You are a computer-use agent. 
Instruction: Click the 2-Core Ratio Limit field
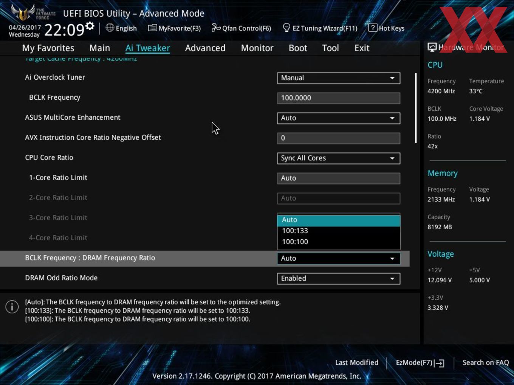click(x=339, y=198)
